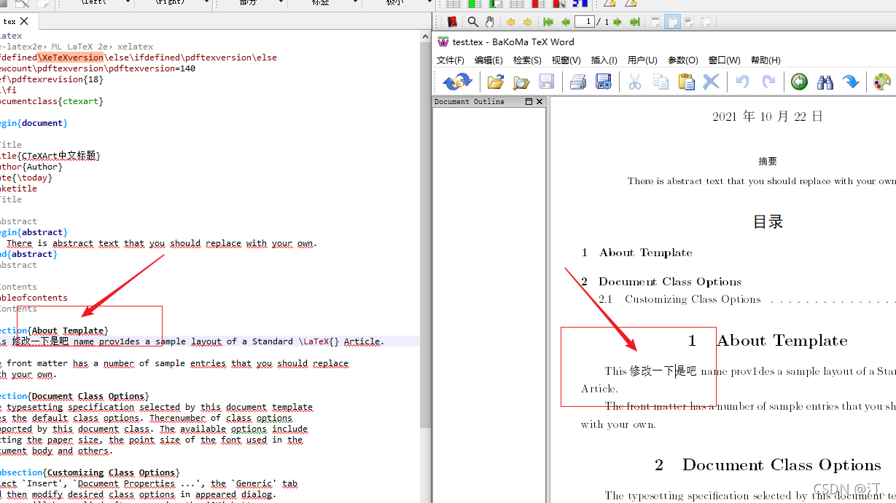Click the editor scrollbar up arrow
896x503 pixels.
pyautogui.click(x=426, y=35)
